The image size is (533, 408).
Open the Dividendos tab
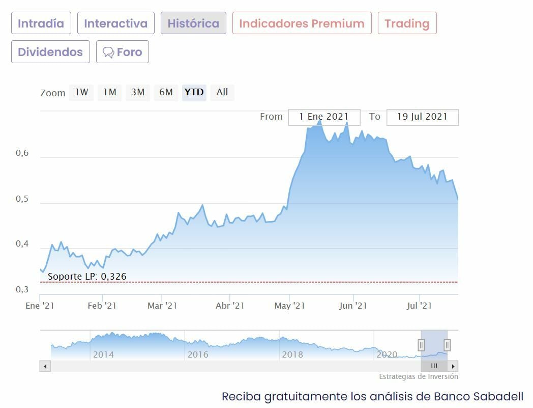click(x=50, y=52)
